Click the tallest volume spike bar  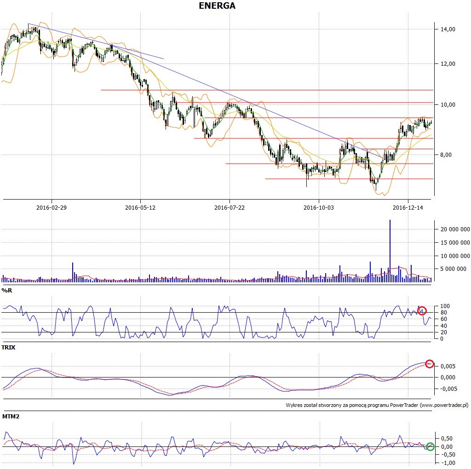(390, 251)
